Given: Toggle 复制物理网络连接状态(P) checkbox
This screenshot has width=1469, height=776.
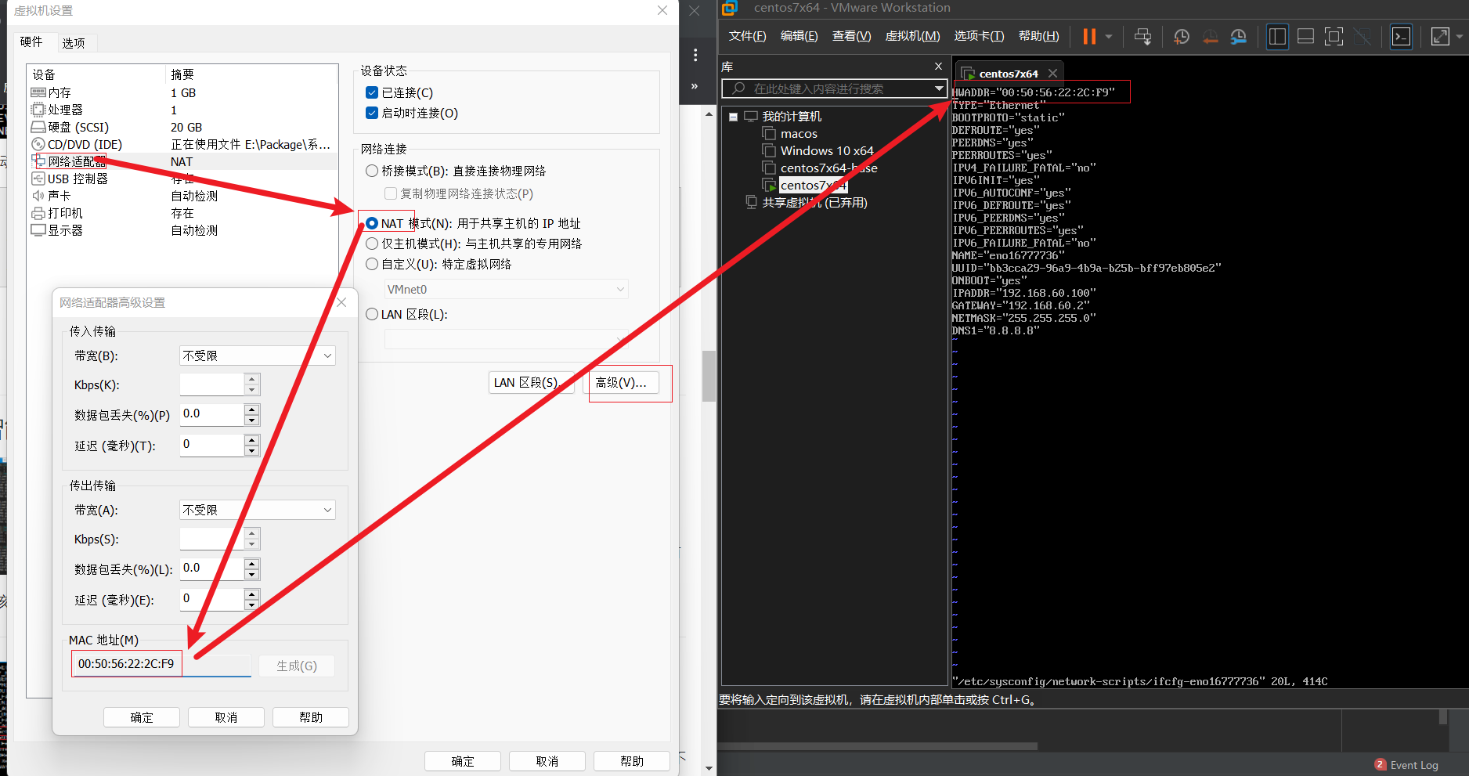Looking at the screenshot, I should 391,193.
